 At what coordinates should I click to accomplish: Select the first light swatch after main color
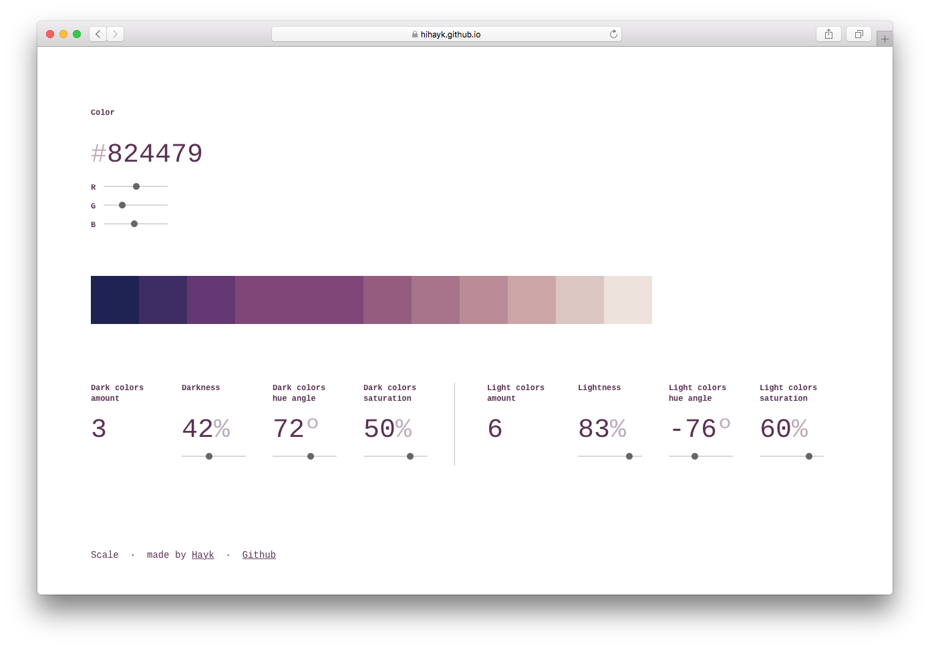387,300
